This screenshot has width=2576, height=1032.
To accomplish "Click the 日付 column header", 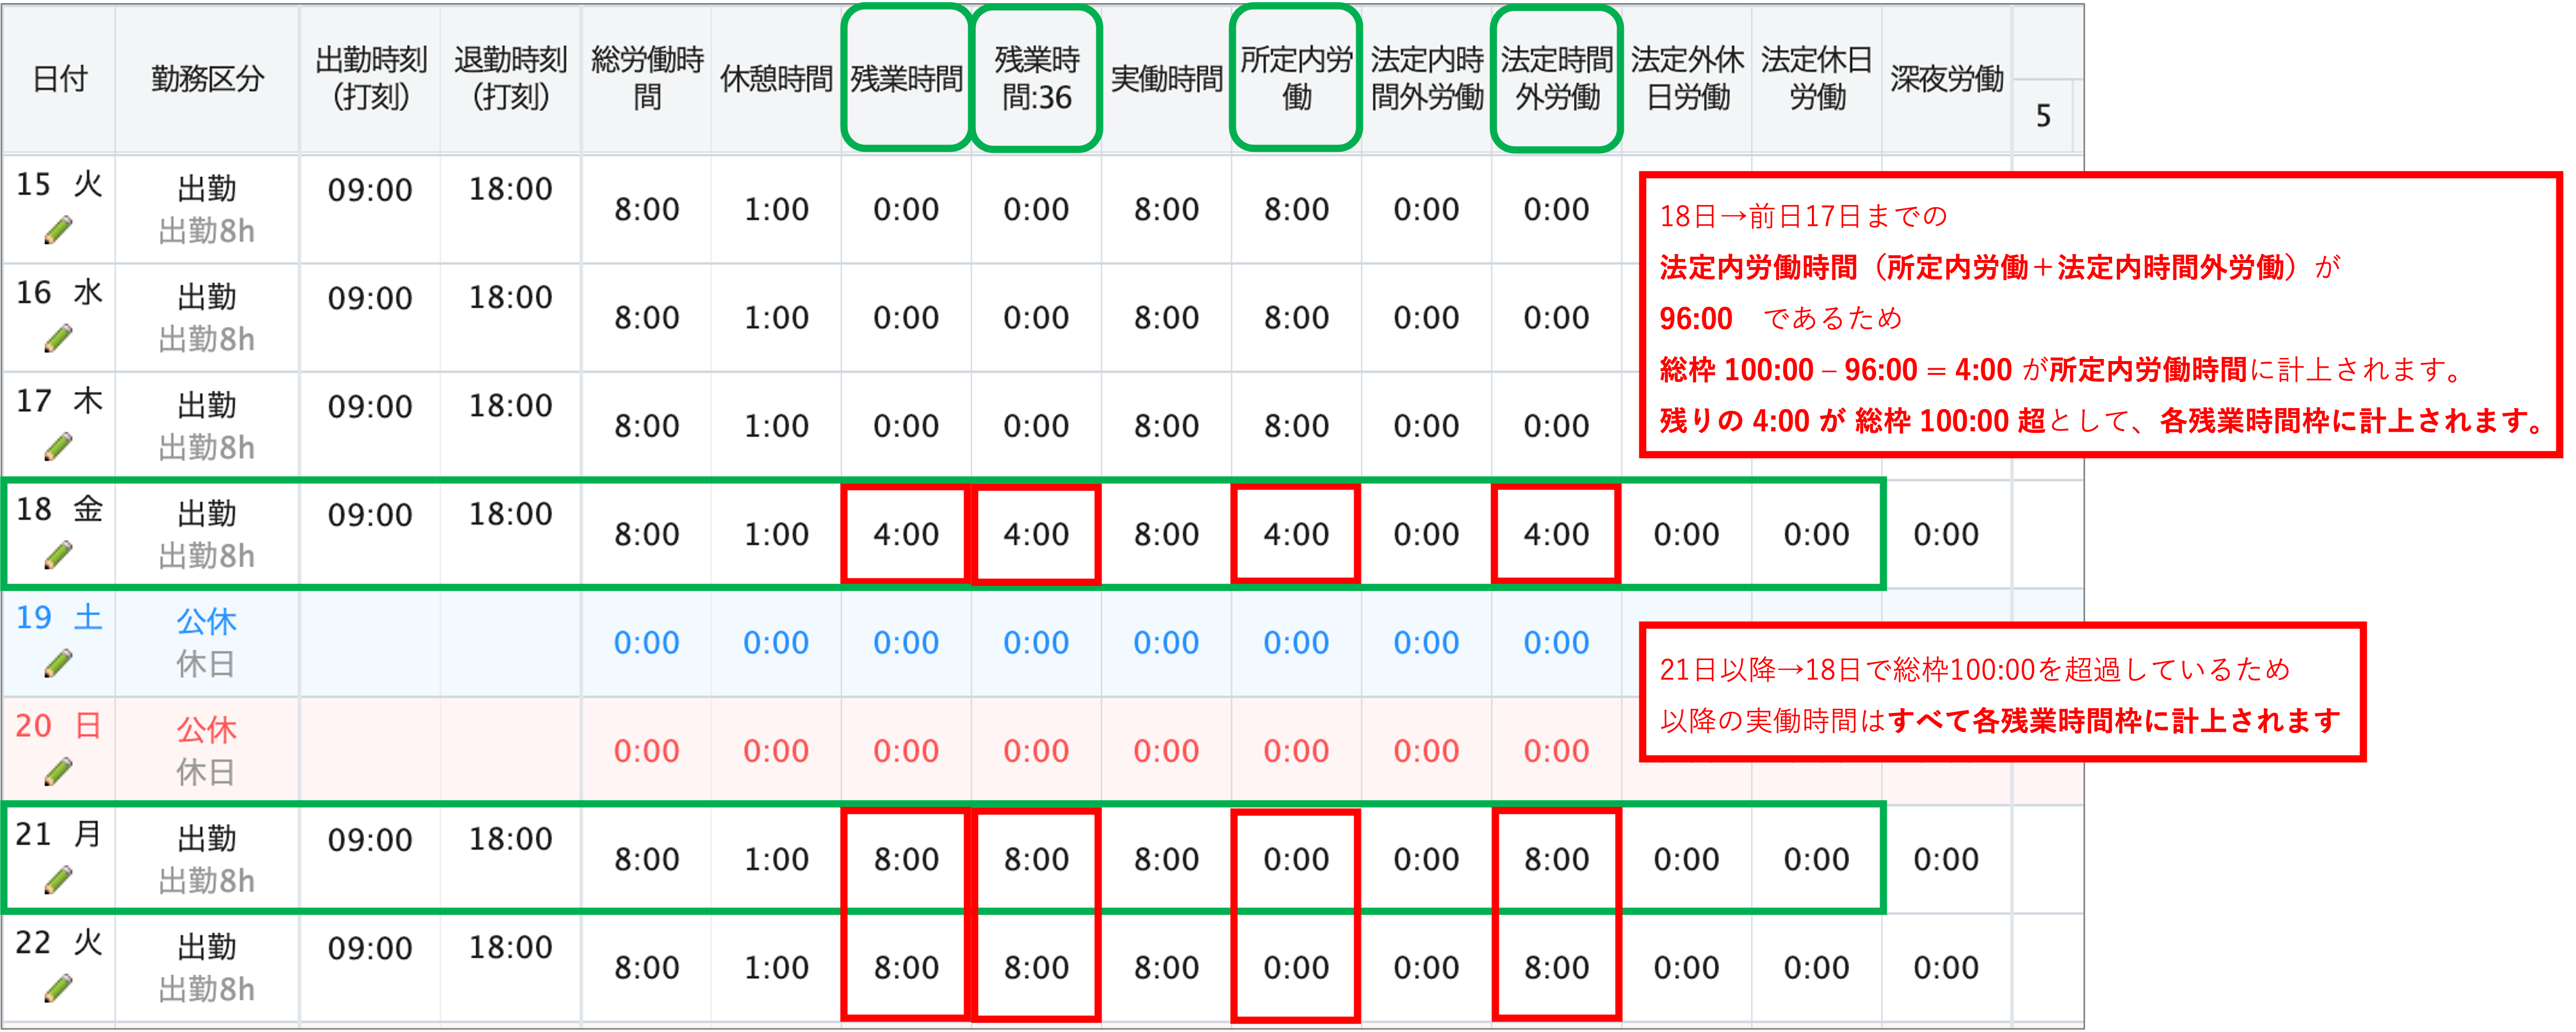I will [x=59, y=78].
